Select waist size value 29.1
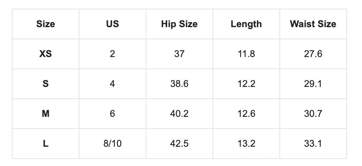This screenshot has height=166, width=362. [x=313, y=84]
